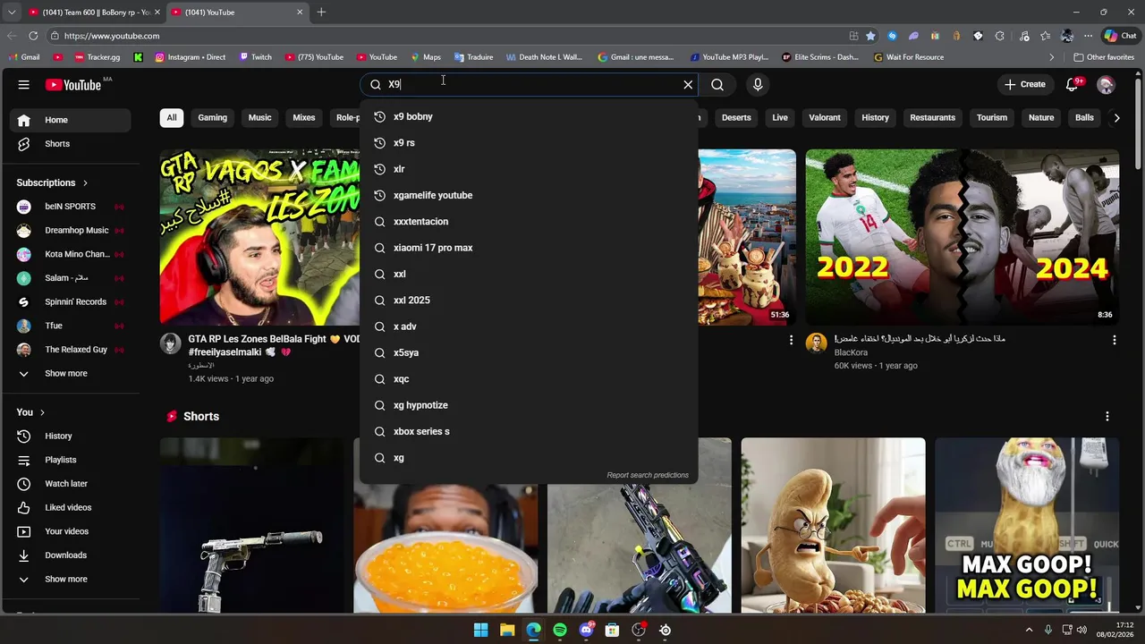This screenshot has width=1145, height=644.
Task: Open GTA RP Vagos video thumbnail
Action: (260, 237)
